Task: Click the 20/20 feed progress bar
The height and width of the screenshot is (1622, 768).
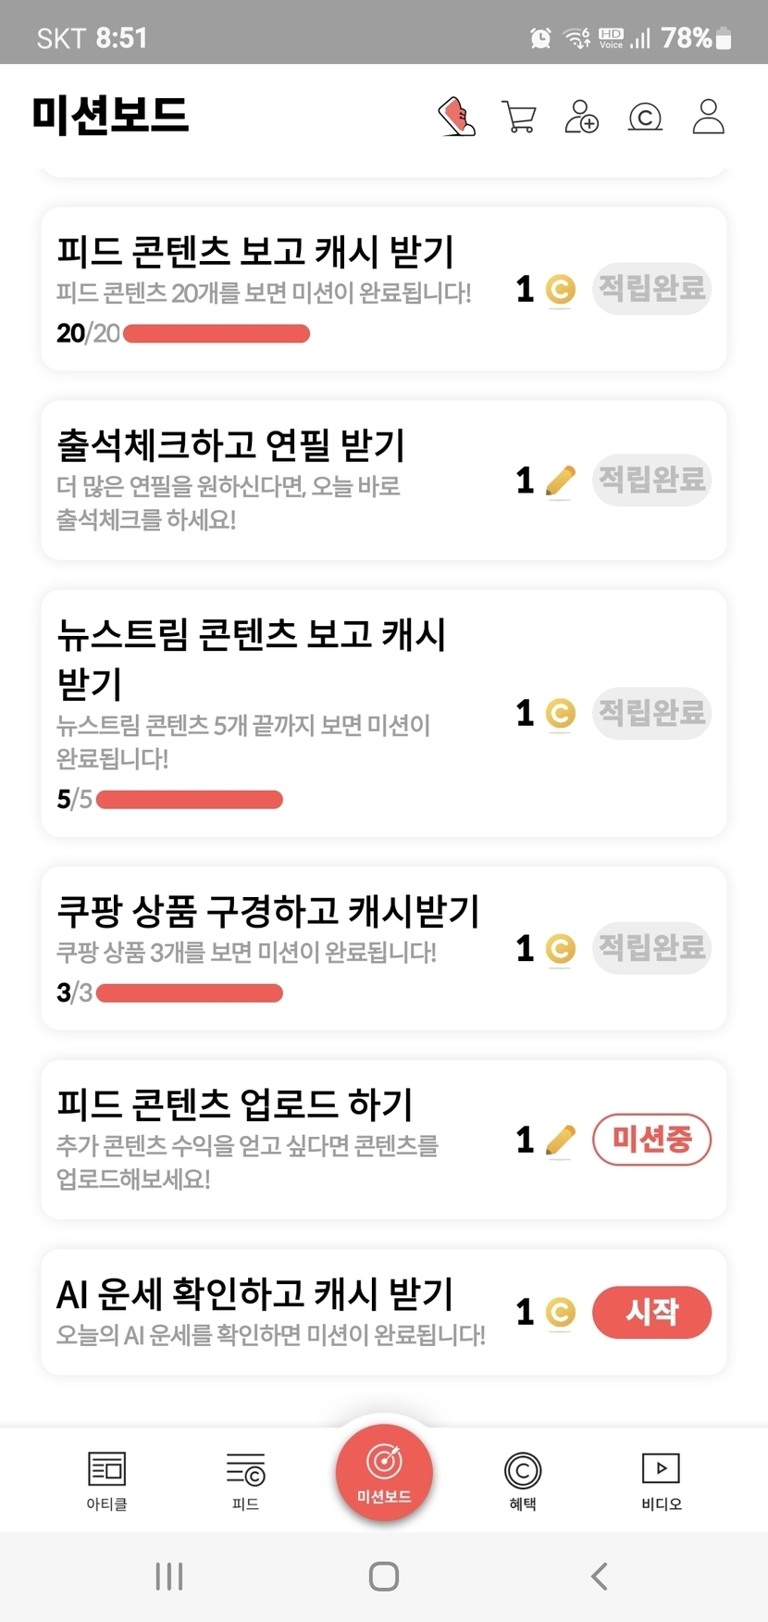Action: coord(217,333)
